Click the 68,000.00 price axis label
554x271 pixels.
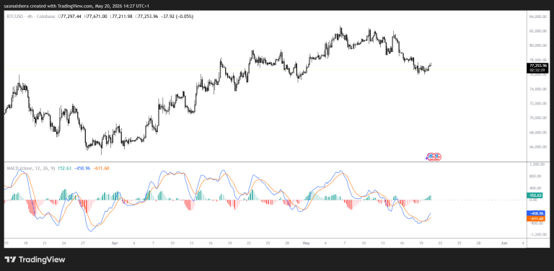coord(538,133)
